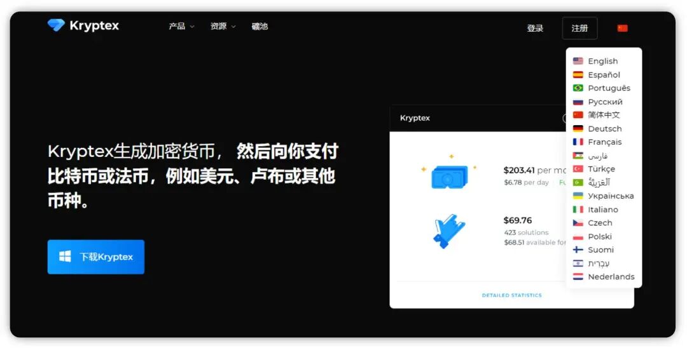Click the 注册 register button

pyautogui.click(x=579, y=29)
